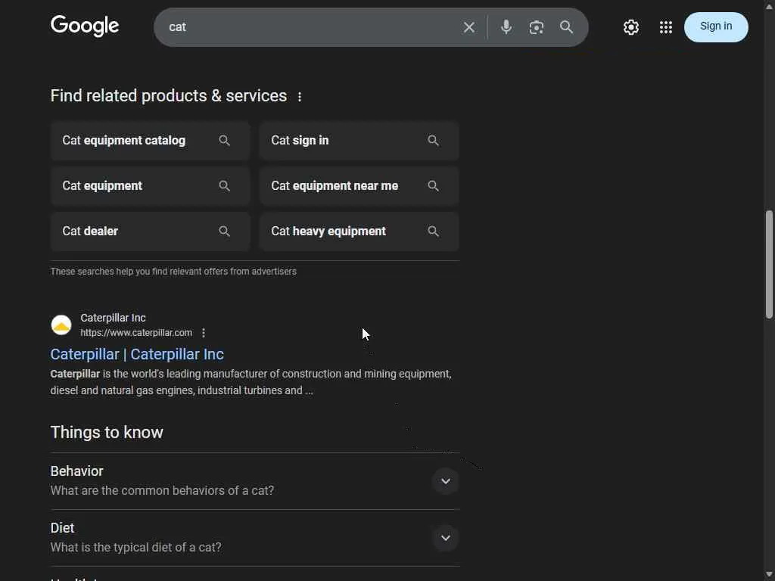Click the Caterpillar Inc site favicon

click(61, 325)
